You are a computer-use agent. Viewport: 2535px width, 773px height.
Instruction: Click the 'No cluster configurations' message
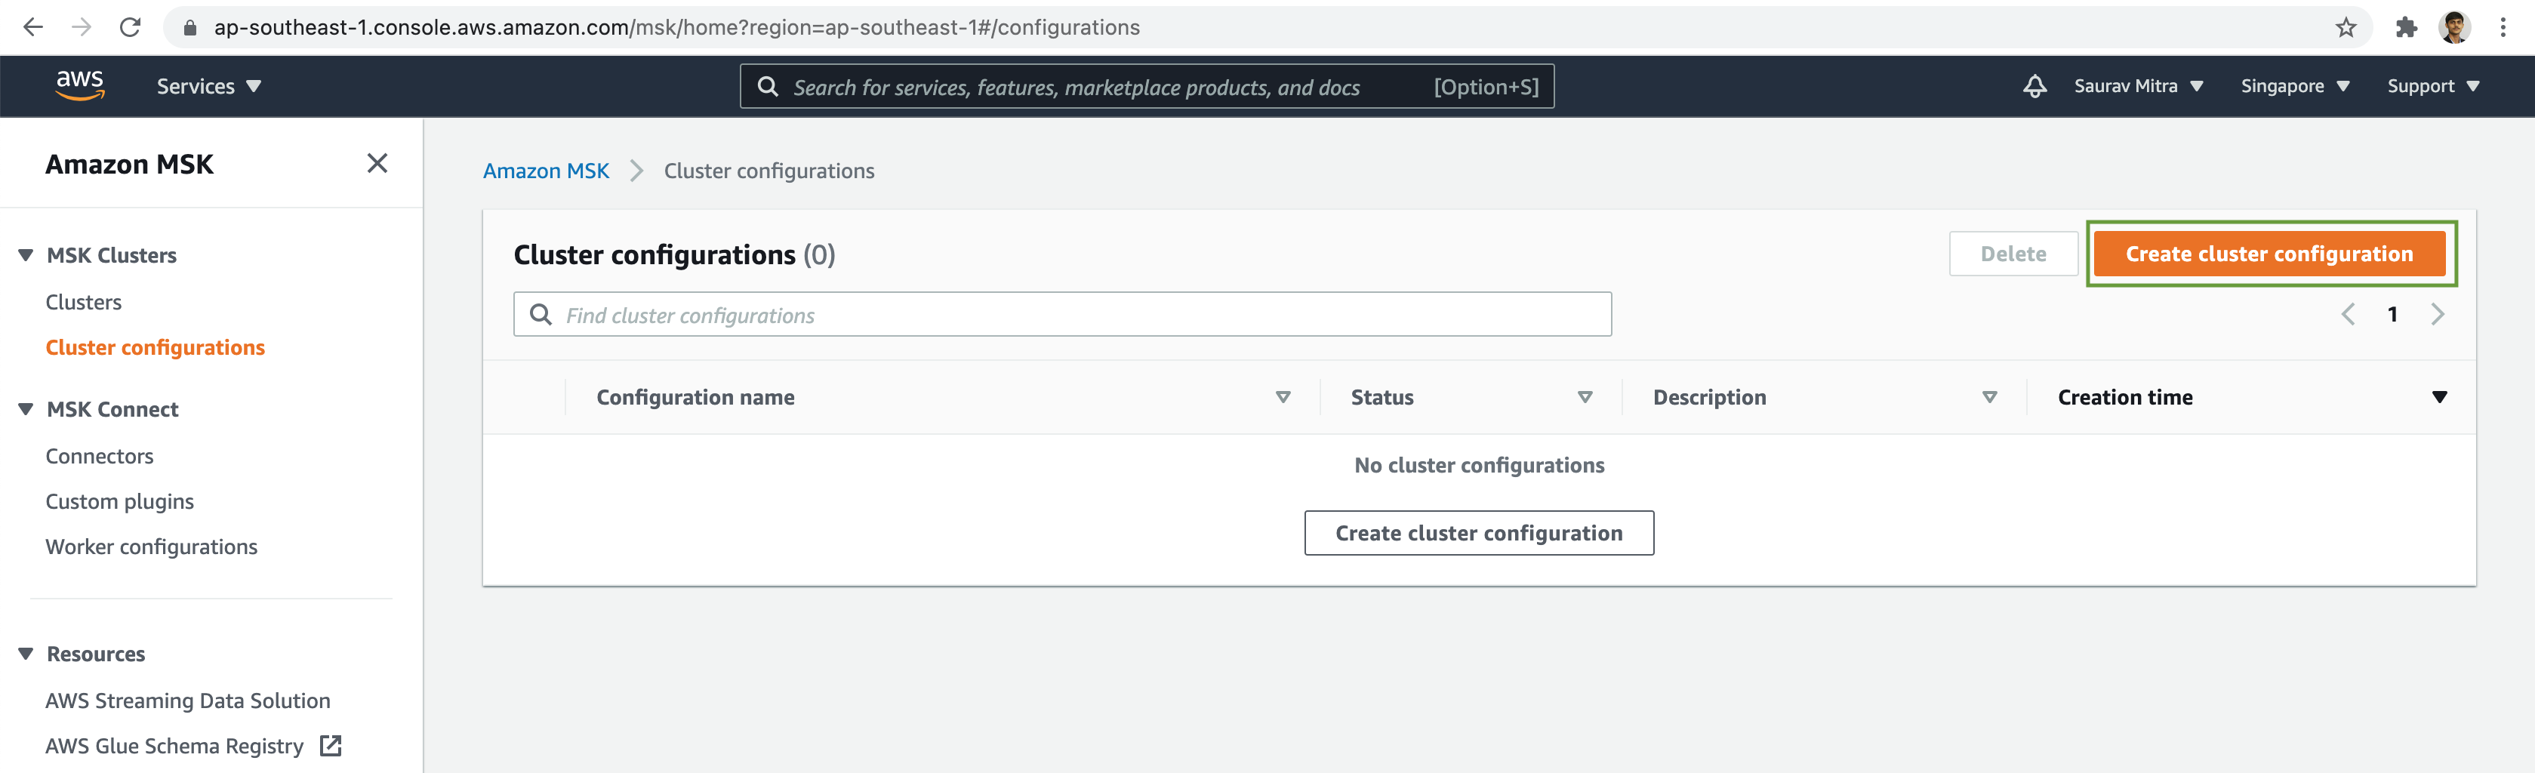point(1479,465)
